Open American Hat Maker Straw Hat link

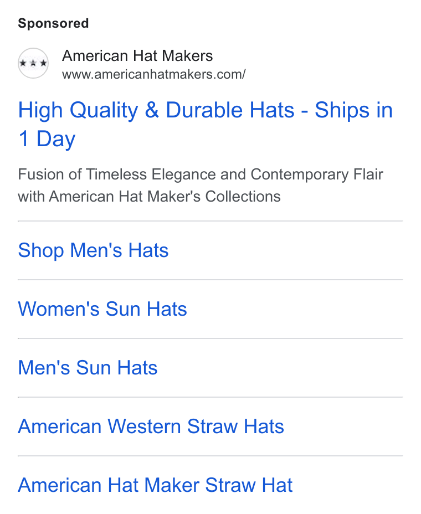point(155,485)
